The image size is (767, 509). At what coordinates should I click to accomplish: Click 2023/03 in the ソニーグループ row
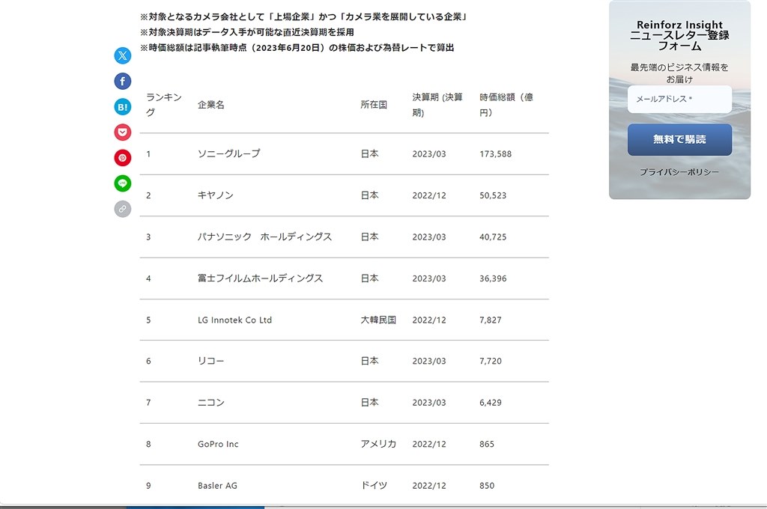(x=429, y=154)
